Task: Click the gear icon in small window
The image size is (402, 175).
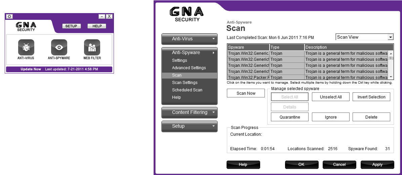Action: click(9, 16)
